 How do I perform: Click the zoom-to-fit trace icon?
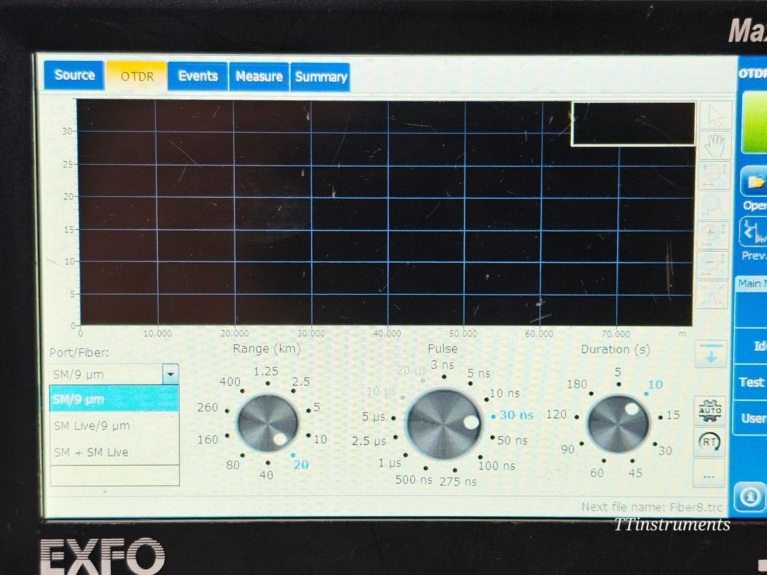pyautogui.click(x=713, y=294)
